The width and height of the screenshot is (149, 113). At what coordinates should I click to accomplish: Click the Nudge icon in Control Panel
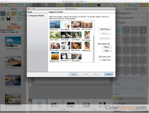point(134,50)
